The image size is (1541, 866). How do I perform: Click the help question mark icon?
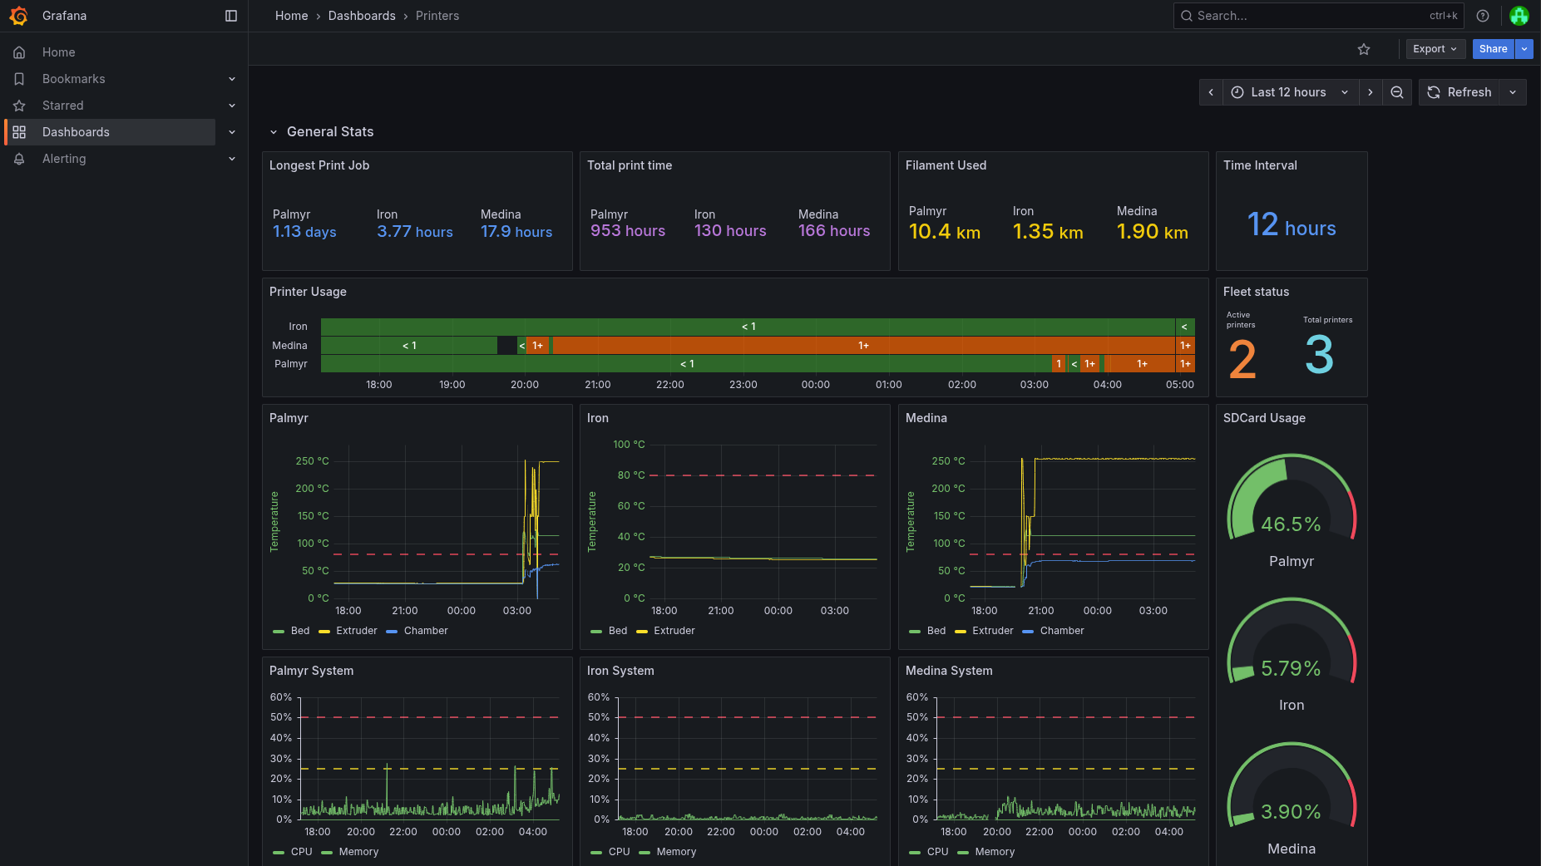coord(1483,16)
